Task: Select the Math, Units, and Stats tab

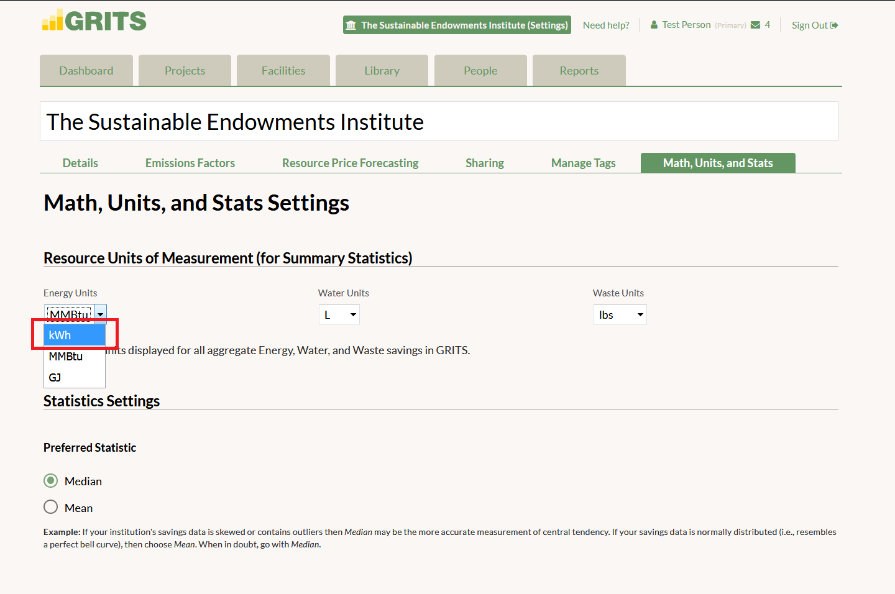Action: coord(718,163)
